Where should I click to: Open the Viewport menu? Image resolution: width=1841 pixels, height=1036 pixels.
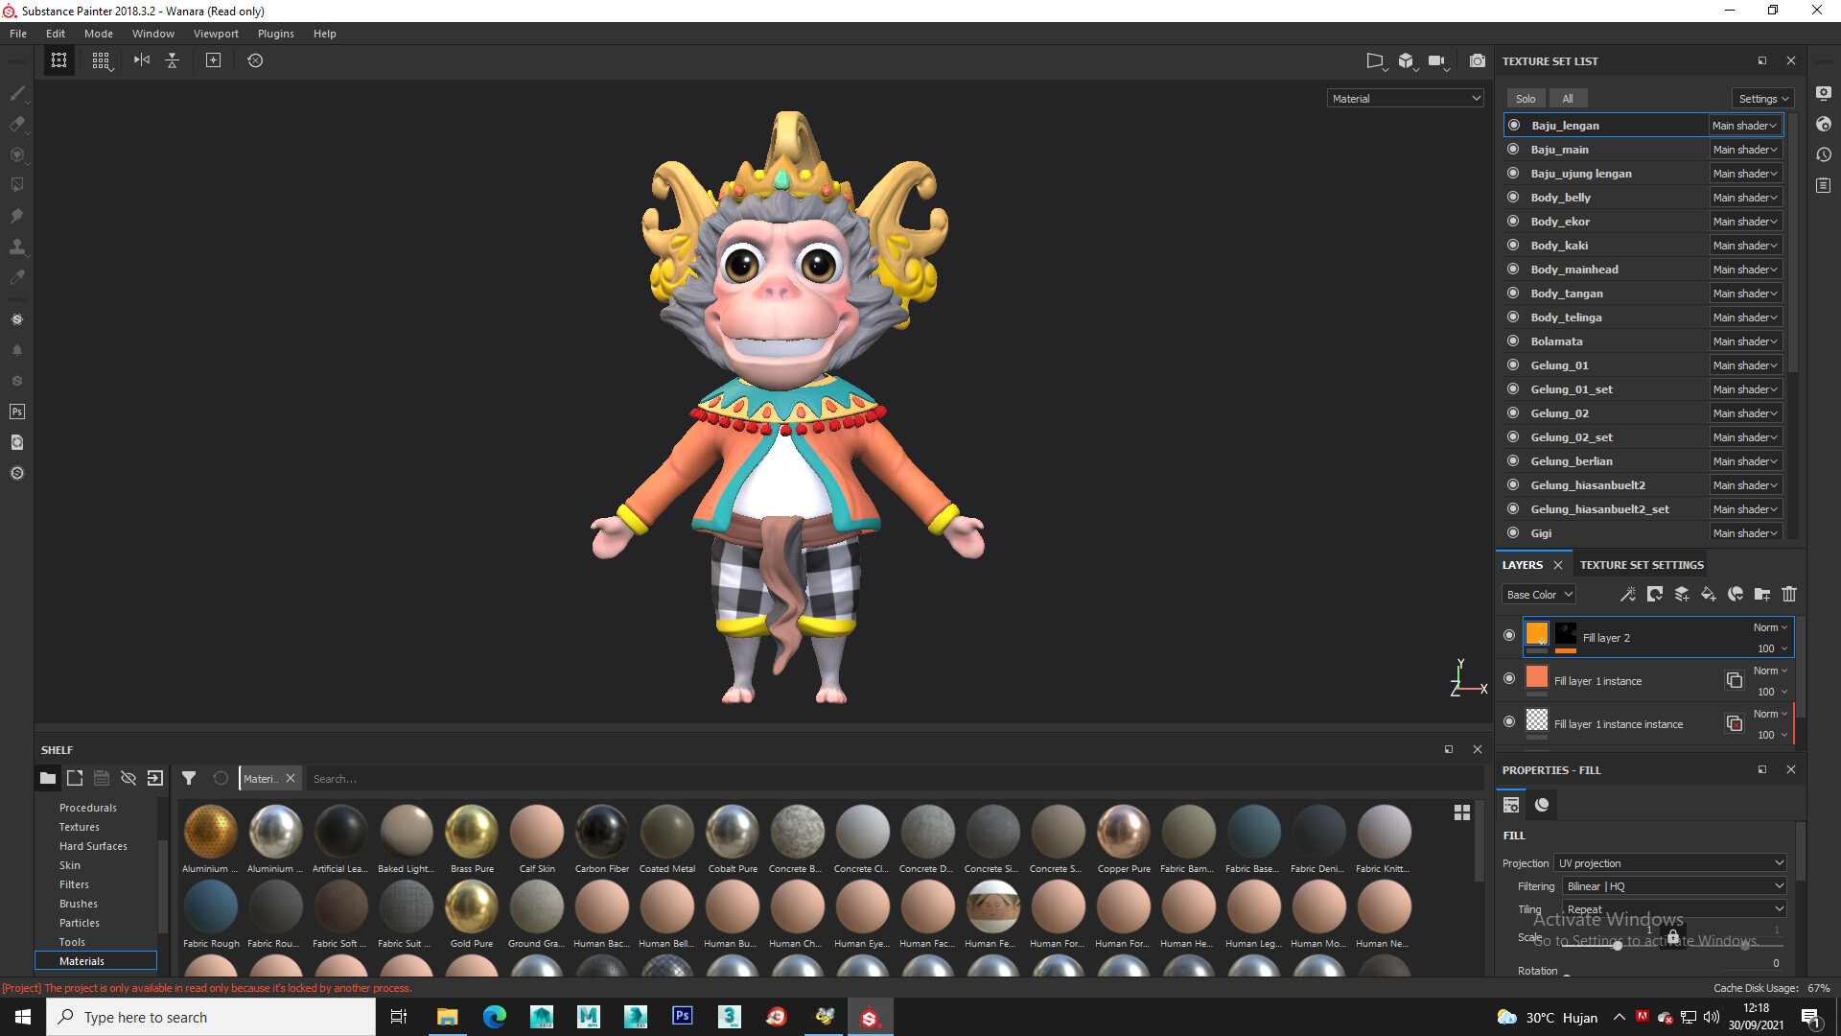tap(216, 34)
